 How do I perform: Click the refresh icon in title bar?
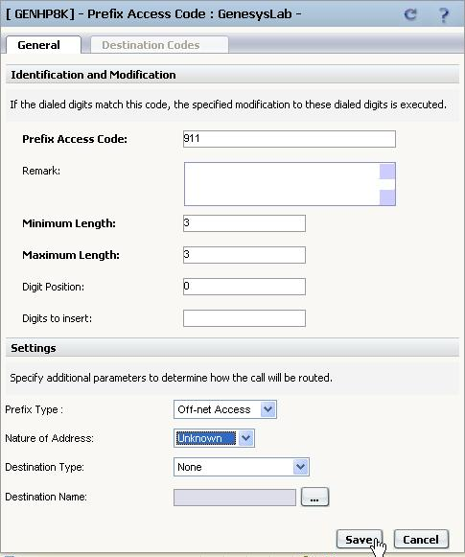pos(410,14)
